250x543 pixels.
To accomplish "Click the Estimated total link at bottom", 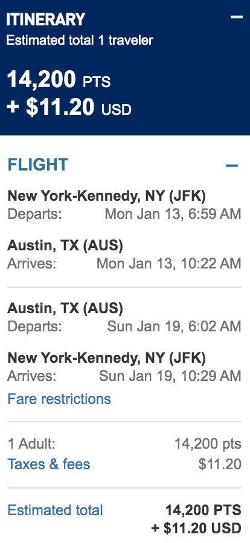I will click(x=56, y=510).
